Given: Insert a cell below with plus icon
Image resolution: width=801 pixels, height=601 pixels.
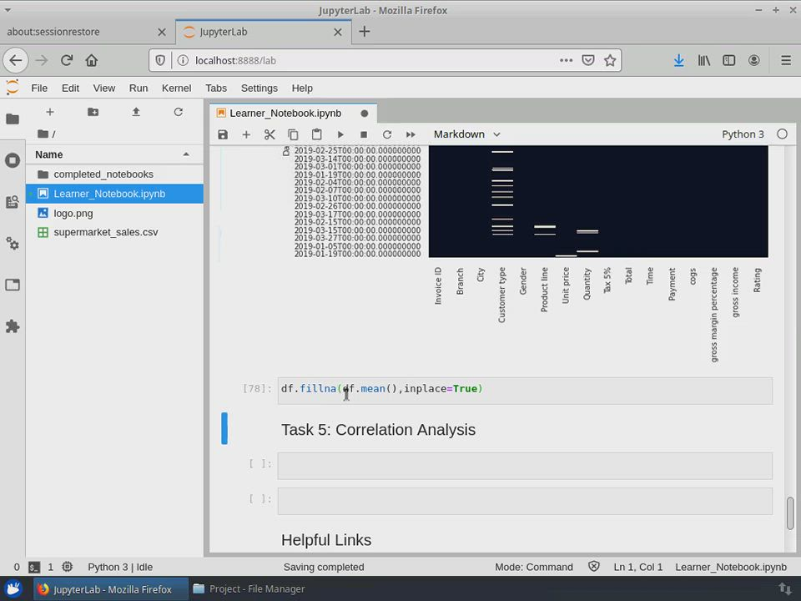Looking at the screenshot, I should click(246, 134).
